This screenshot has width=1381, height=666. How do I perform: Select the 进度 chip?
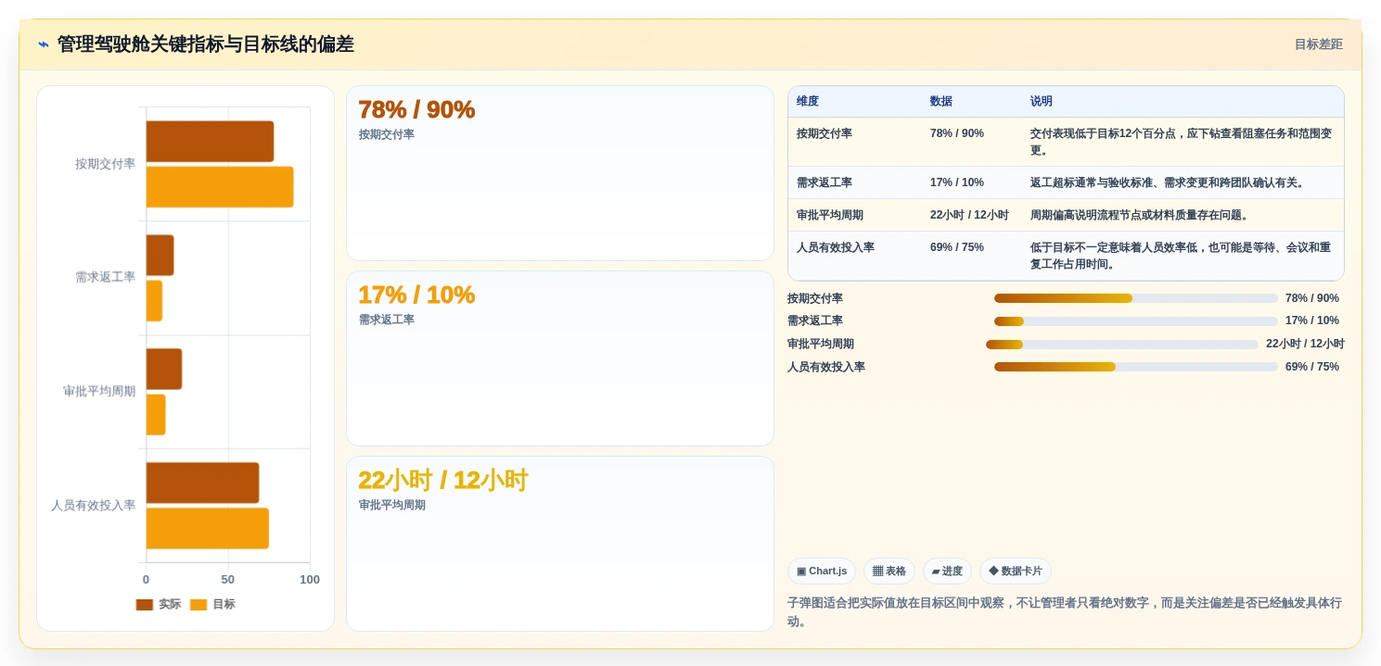click(947, 572)
